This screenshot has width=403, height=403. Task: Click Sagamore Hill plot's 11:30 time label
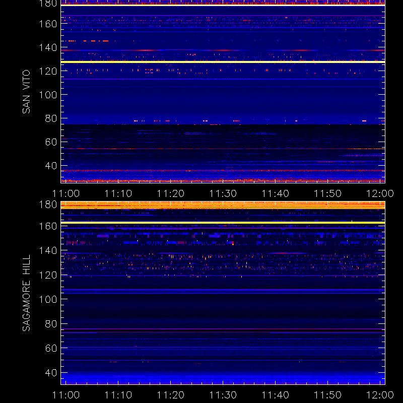pos(223,395)
